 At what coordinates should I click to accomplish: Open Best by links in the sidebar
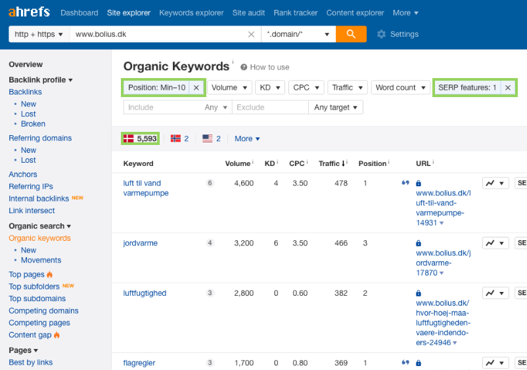(31, 362)
